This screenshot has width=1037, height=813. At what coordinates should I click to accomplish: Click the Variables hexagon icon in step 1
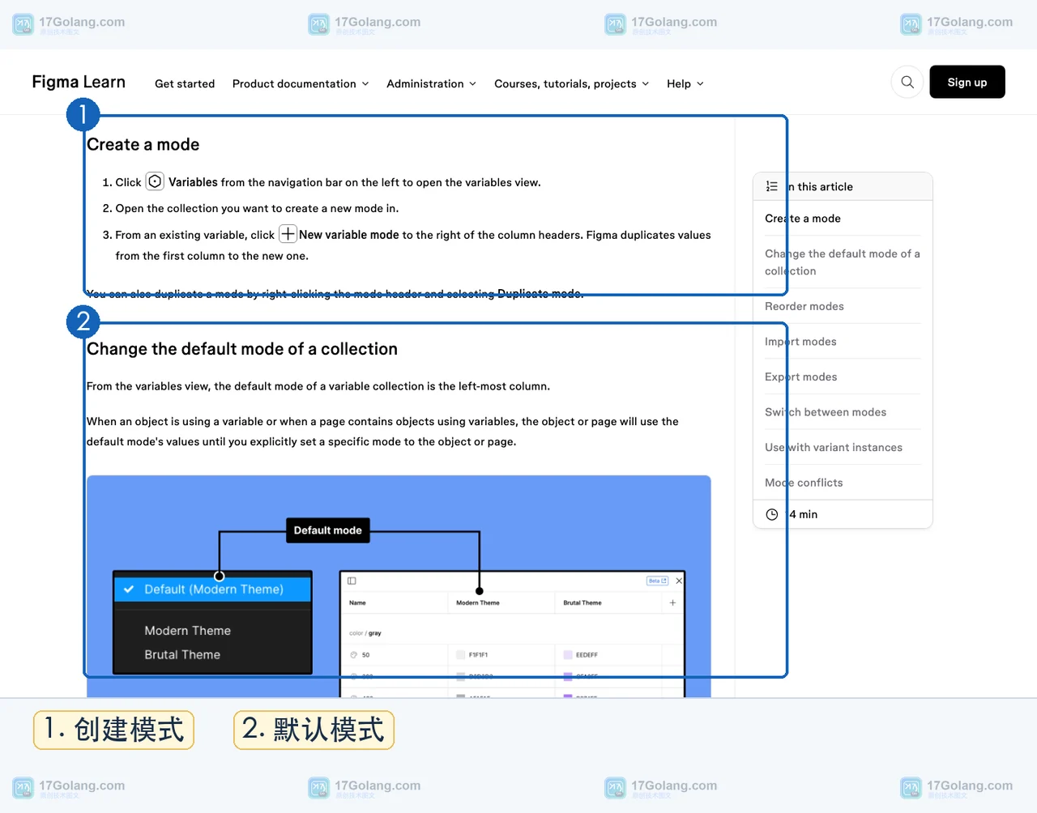[x=155, y=181]
